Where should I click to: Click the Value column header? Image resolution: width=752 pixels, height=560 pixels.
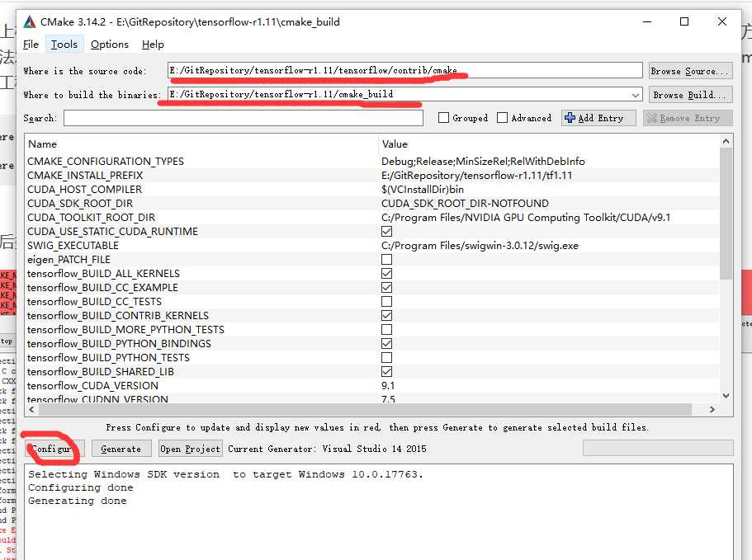395,144
